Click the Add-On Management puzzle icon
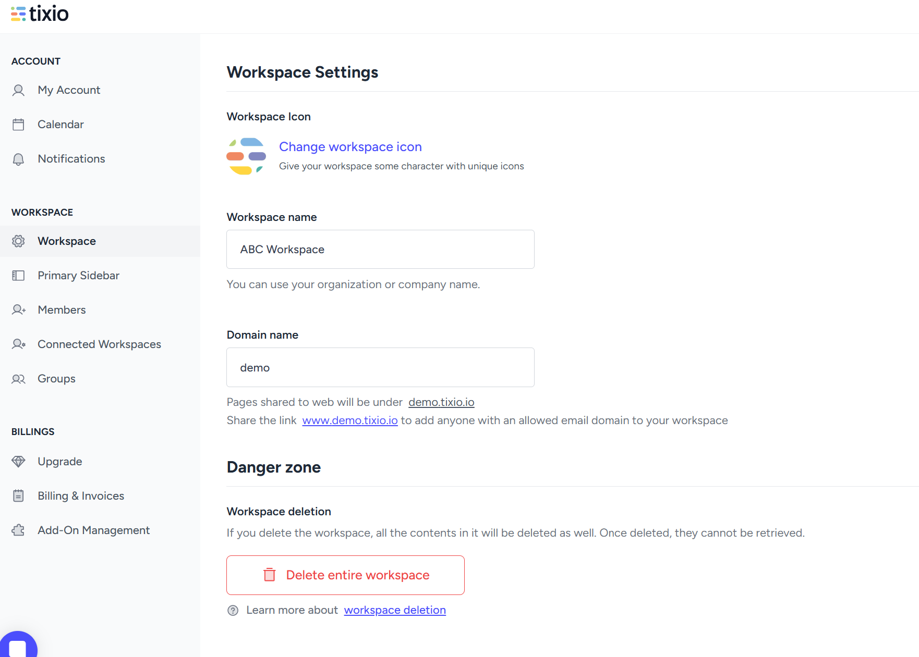This screenshot has width=919, height=657. (x=18, y=530)
